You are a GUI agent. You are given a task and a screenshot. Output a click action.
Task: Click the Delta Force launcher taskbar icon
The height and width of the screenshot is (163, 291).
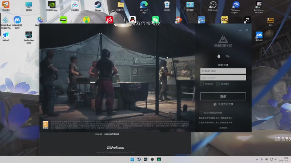159,159
